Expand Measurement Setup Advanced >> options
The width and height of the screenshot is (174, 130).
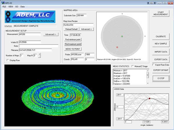[x=51, y=34]
